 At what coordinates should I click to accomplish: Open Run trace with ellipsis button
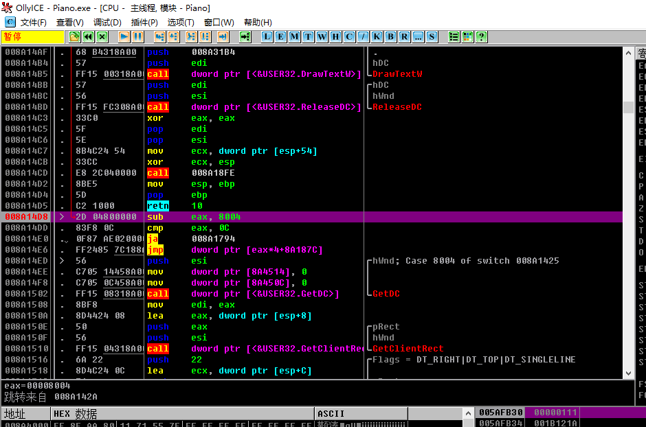[418, 37]
